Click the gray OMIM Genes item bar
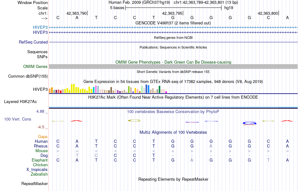The image size is (298, 191). (x=173, y=66)
